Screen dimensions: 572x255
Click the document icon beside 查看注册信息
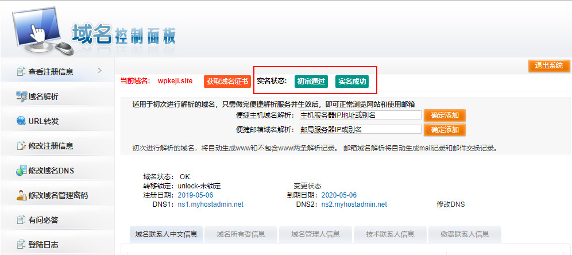point(21,72)
